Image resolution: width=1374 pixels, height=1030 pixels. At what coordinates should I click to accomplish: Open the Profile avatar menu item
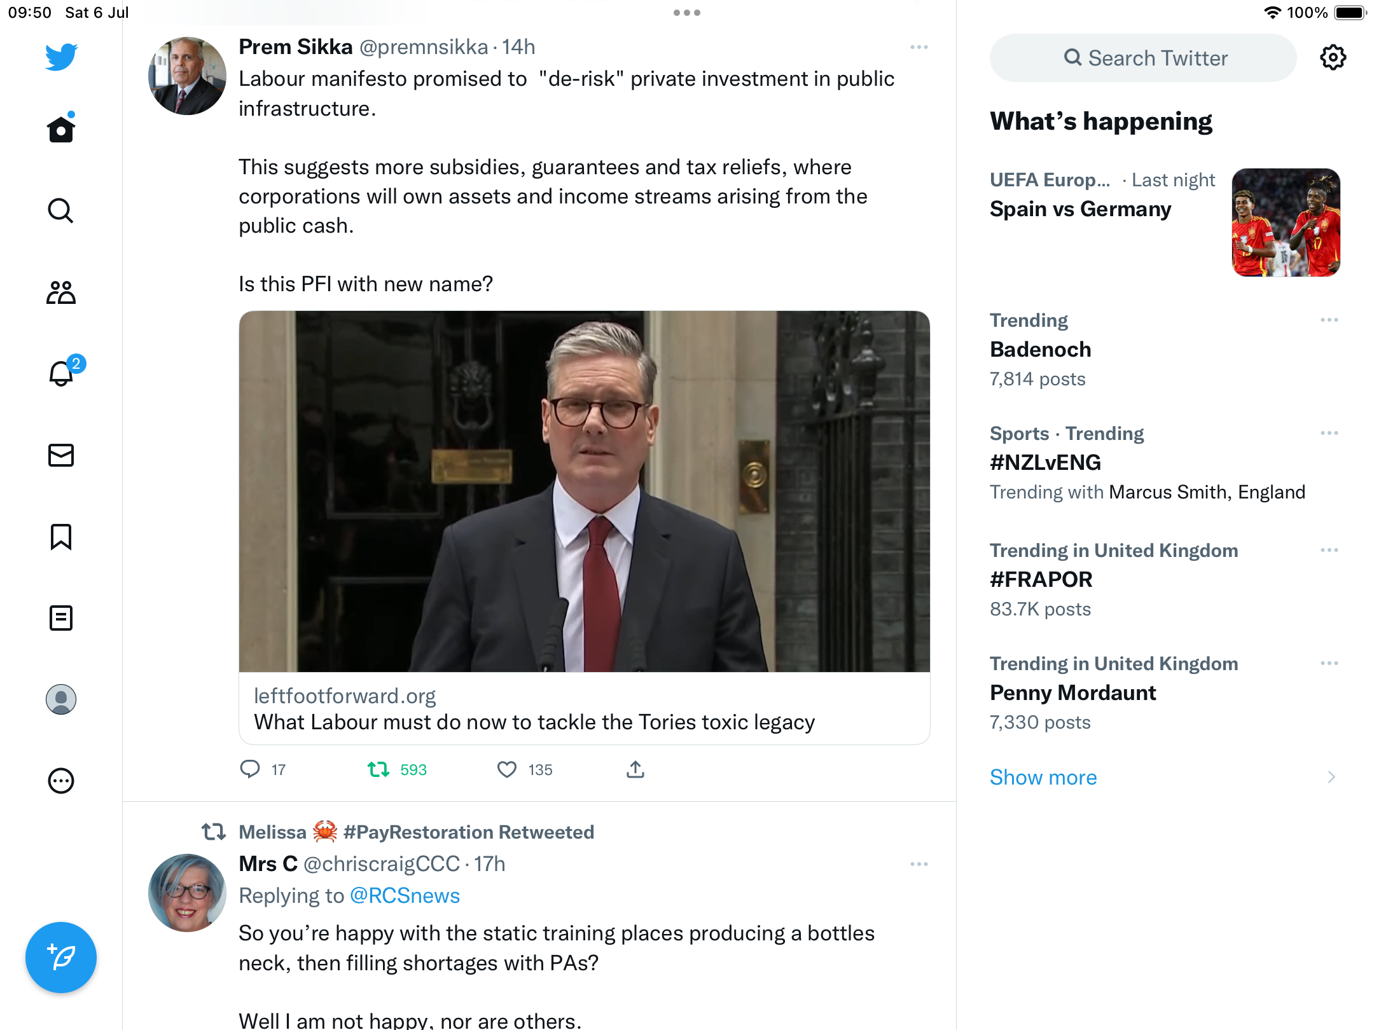(x=61, y=699)
